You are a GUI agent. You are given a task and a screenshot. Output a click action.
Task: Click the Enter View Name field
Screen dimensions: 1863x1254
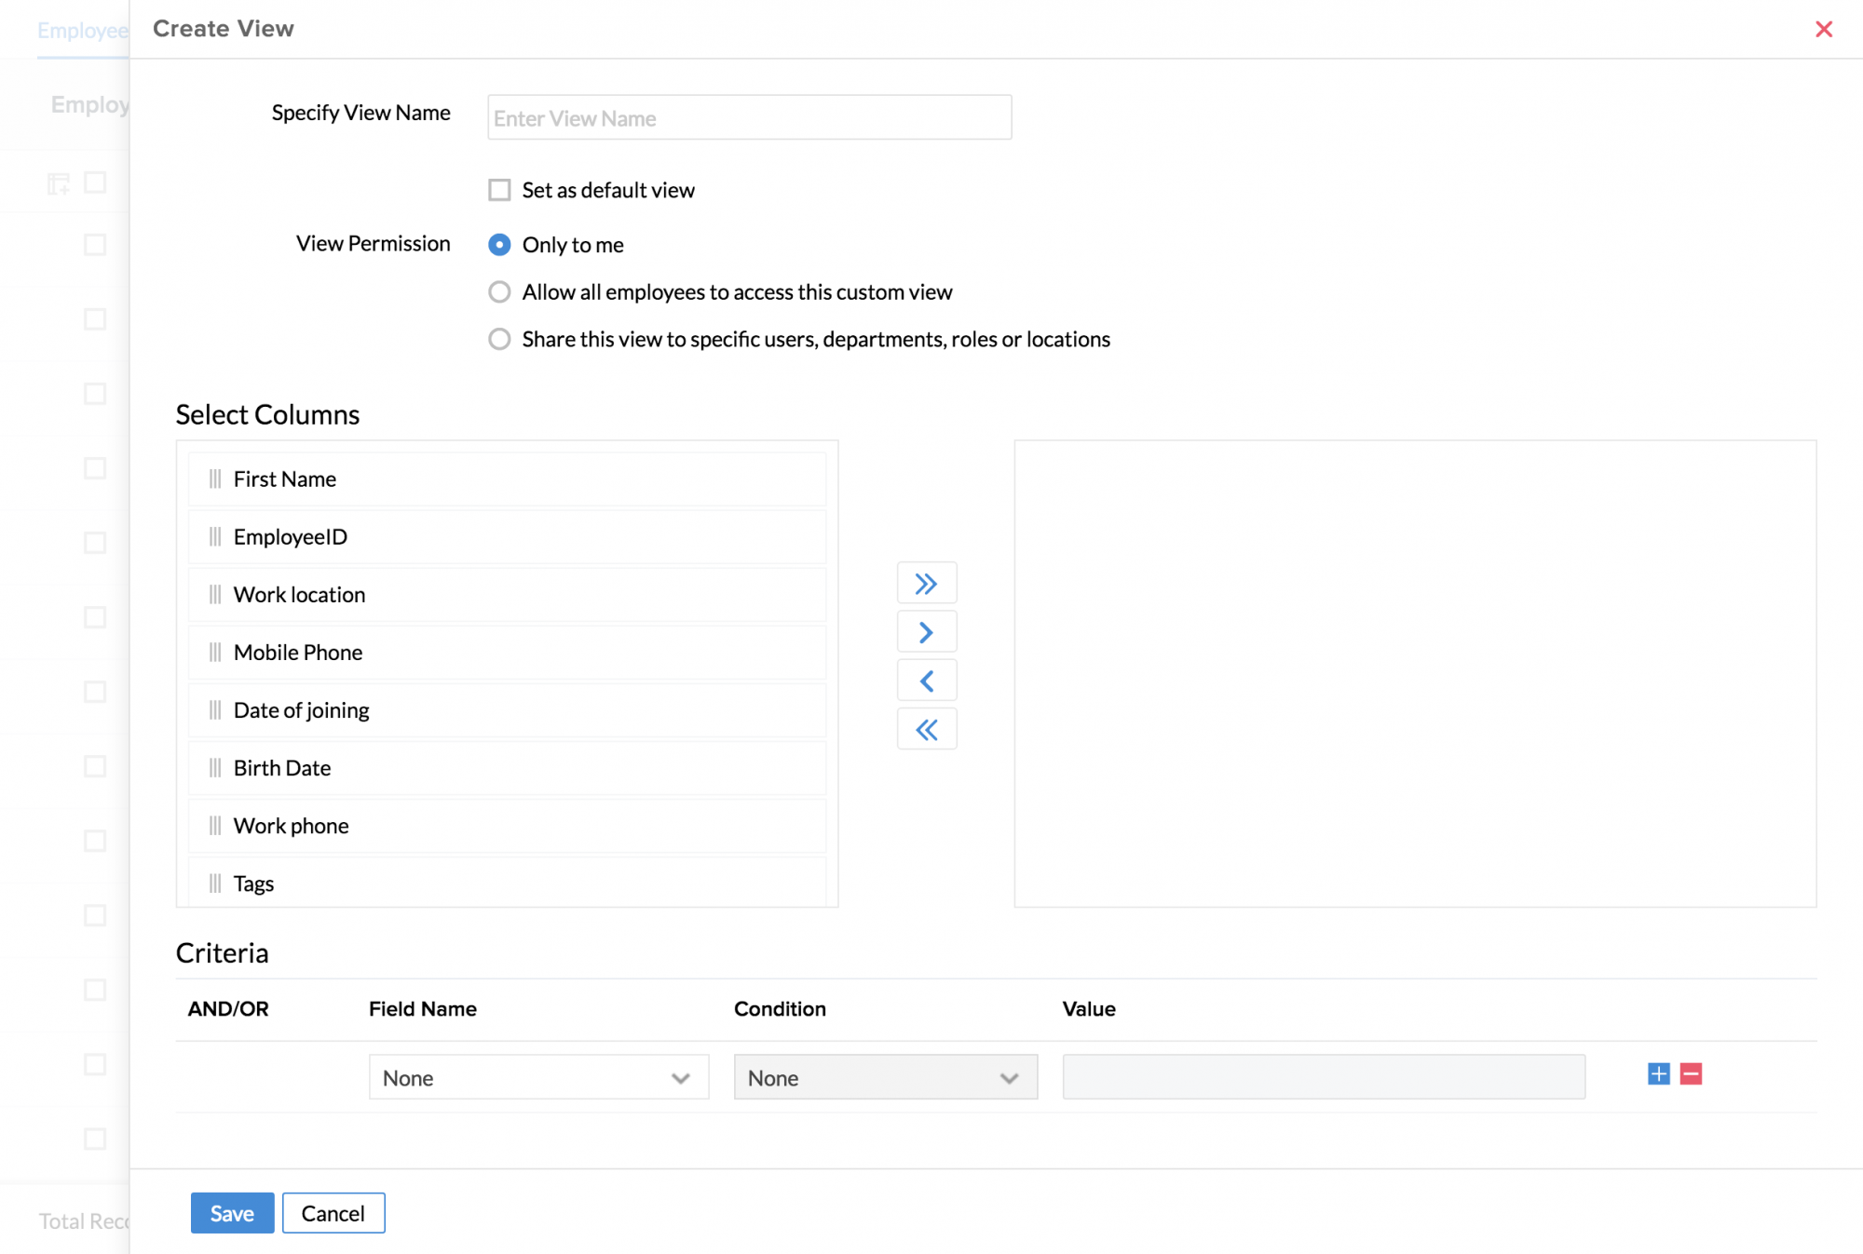pos(749,118)
